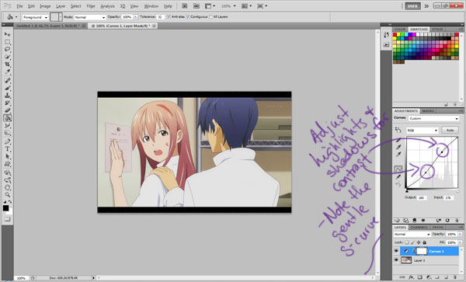
Task: Click the curves on-image adjustment tool
Action: (x=398, y=130)
